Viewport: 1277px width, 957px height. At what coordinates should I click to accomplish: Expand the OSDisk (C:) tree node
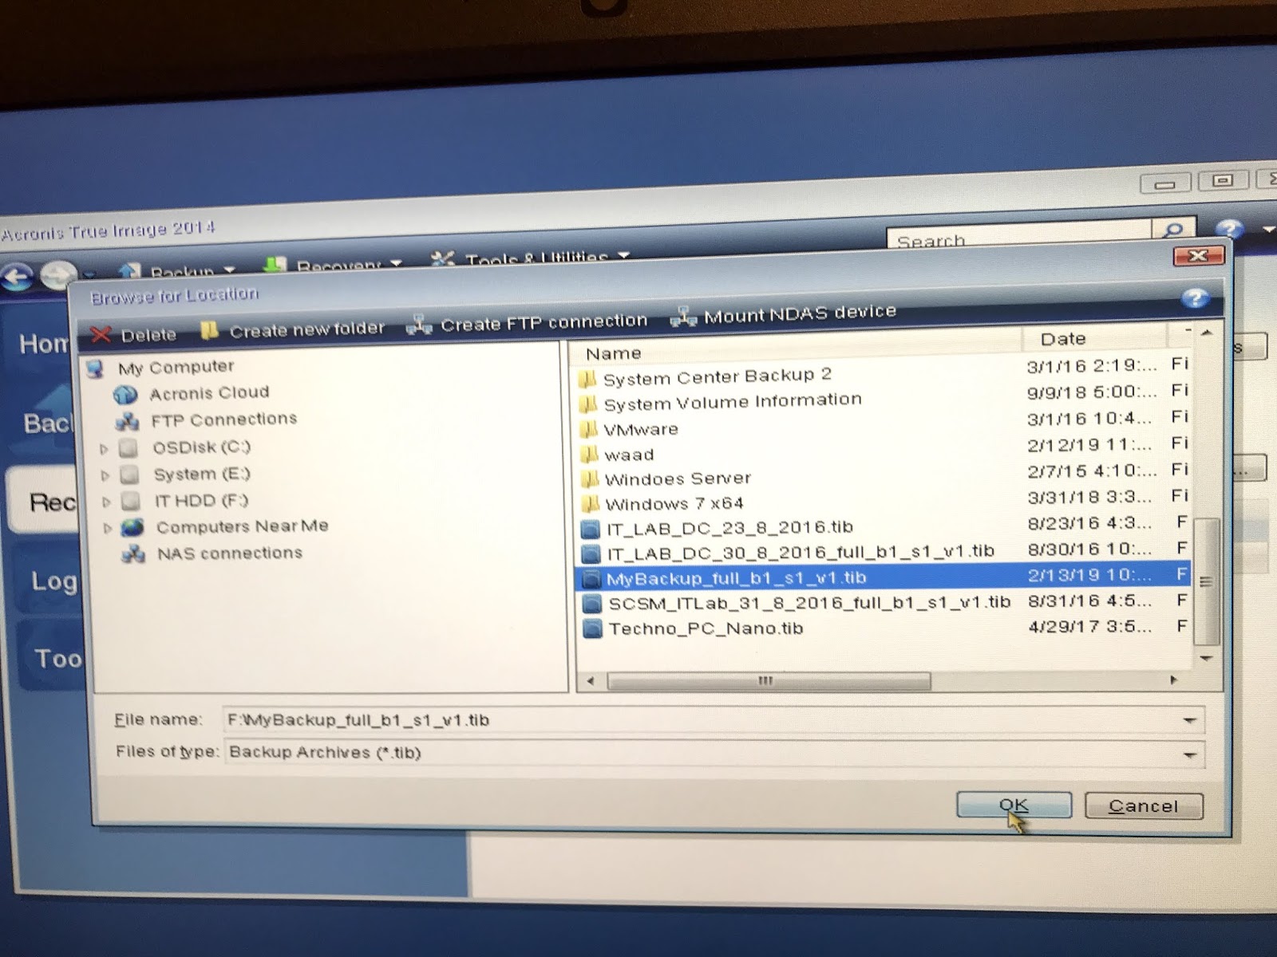coord(104,449)
